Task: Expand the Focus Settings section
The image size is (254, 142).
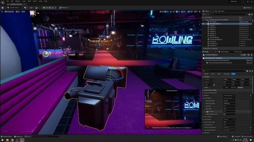Action: (x=203, y=117)
